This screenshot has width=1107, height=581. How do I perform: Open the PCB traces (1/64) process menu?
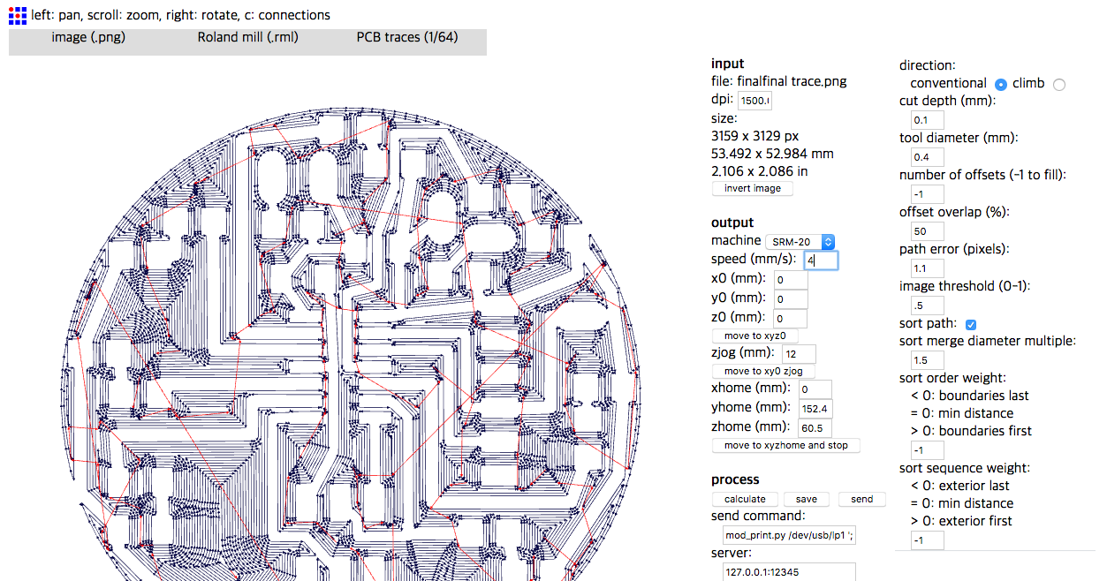point(407,37)
